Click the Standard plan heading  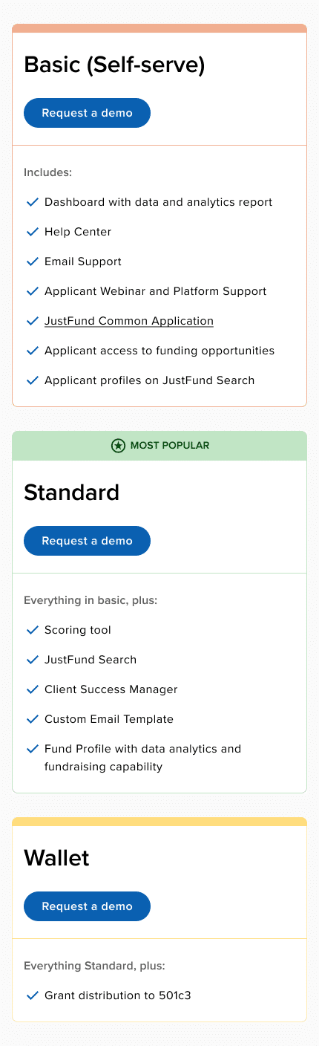72,492
